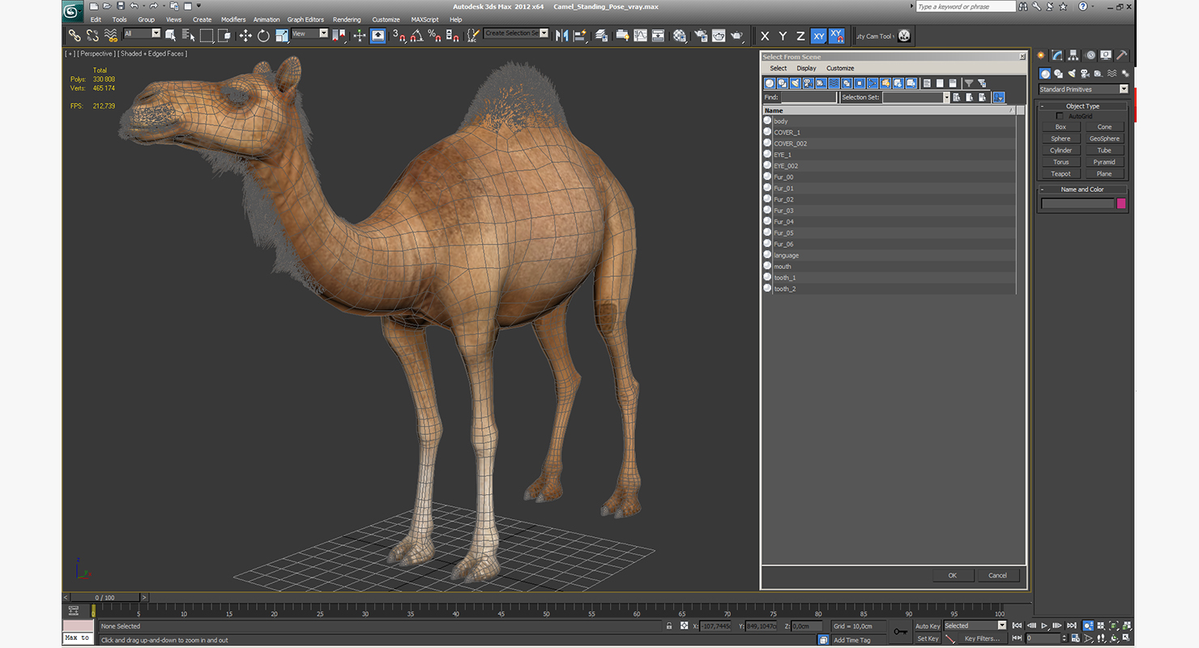Screen dimensions: 1199x648
Task: Click the time slider 0 / 100 handle
Action: click(105, 598)
